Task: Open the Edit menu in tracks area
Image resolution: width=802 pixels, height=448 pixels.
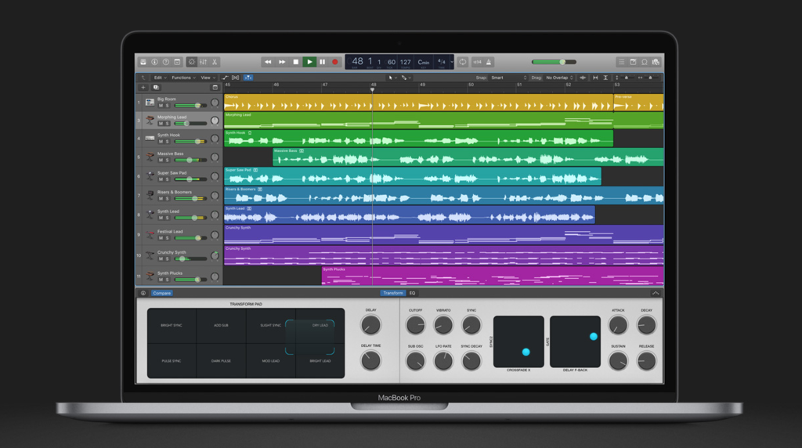Action: click(160, 78)
